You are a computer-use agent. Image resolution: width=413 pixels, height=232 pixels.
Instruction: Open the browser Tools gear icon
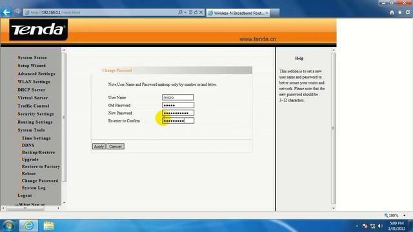pyautogui.click(x=408, y=12)
